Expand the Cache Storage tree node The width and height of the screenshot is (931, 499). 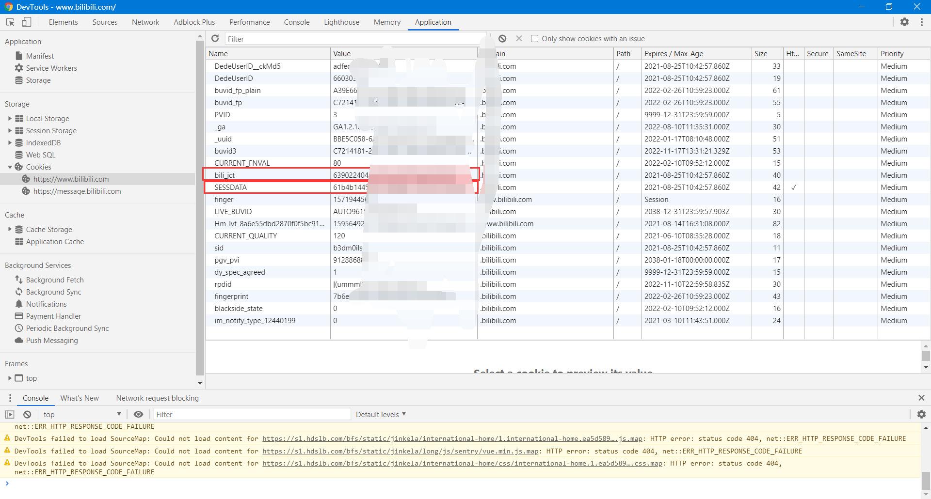[9, 229]
